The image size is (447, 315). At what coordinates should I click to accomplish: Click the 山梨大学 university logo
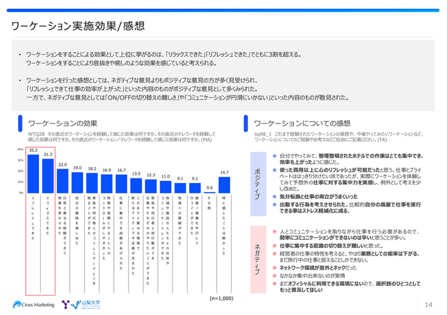click(81, 304)
